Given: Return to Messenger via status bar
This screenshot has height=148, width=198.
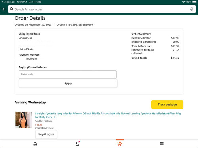Looking at the screenshot, I should click(8, 2).
